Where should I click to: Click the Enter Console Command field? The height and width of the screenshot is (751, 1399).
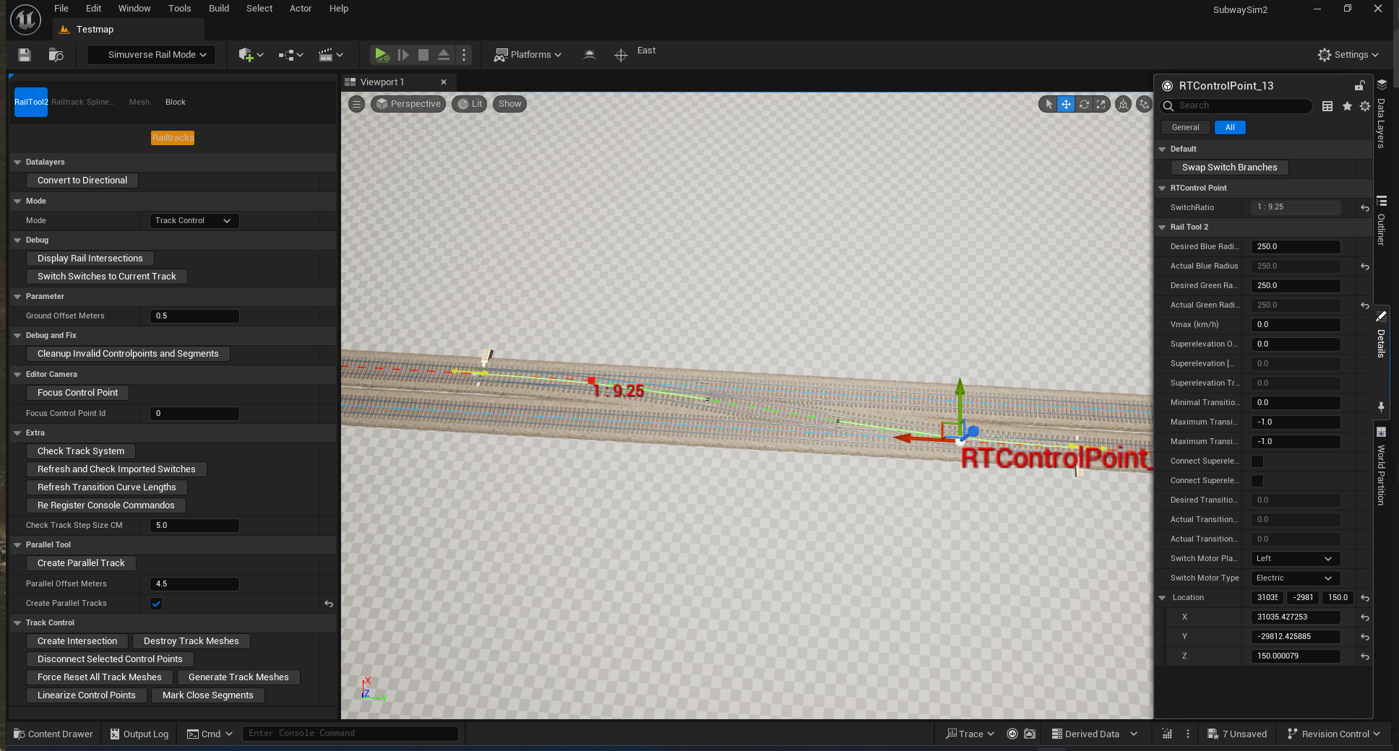(x=350, y=734)
